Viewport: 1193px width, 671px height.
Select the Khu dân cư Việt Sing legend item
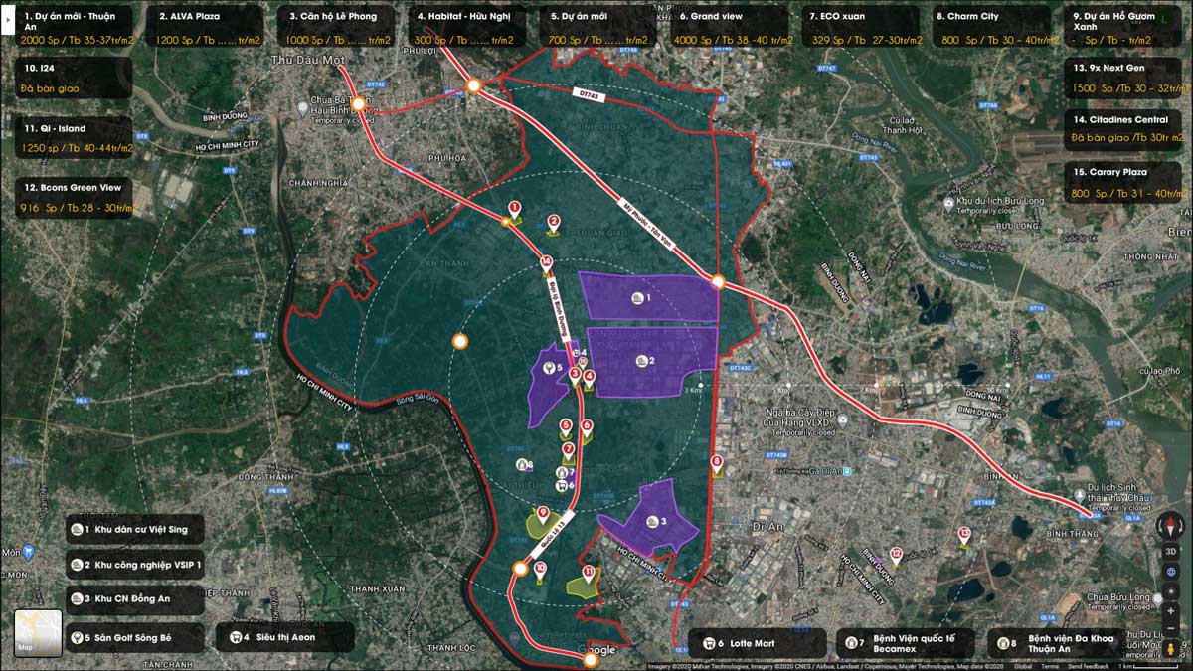pos(135,530)
